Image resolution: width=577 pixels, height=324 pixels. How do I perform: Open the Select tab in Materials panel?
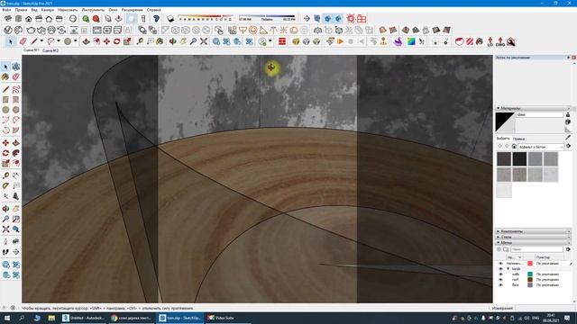point(503,139)
